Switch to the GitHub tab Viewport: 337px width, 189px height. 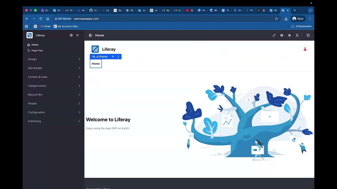(93, 10)
